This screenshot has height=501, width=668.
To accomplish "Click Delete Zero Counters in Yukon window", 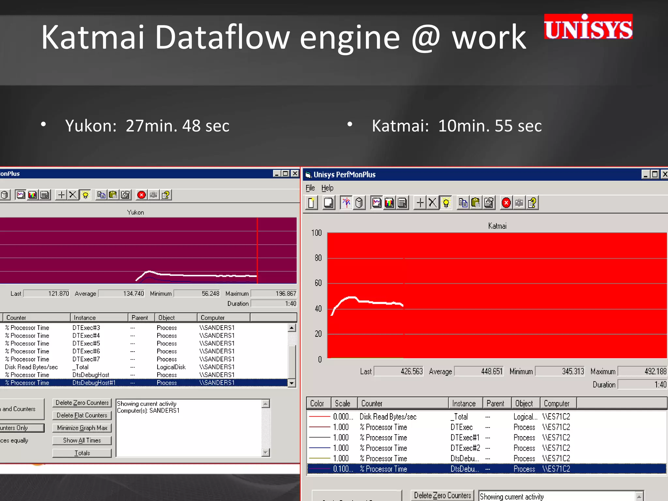I will [82, 403].
